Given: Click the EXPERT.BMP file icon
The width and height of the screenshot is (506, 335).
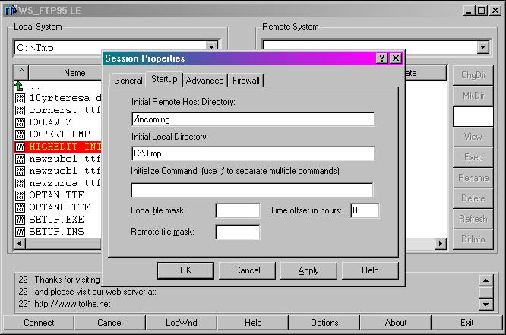Looking at the screenshot, I should (20, 134).
